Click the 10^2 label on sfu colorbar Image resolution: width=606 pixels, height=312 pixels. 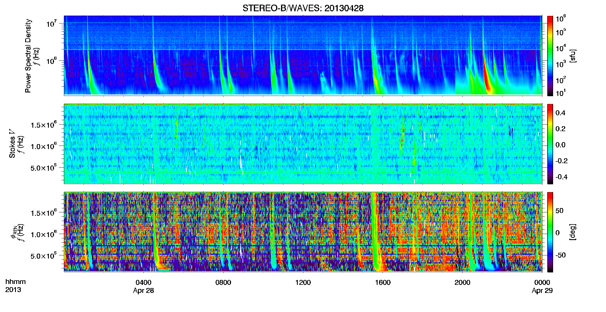[x=561, y=80]
